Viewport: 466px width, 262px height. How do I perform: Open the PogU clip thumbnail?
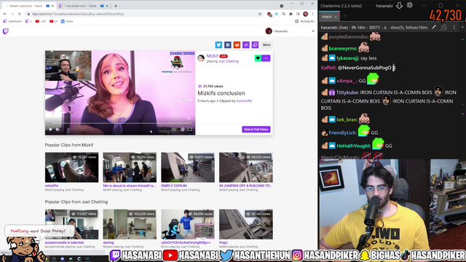(246, 224)
